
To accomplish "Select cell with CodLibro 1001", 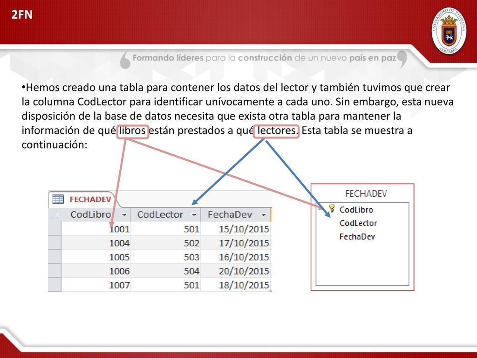I will click(x=96, y=229).
